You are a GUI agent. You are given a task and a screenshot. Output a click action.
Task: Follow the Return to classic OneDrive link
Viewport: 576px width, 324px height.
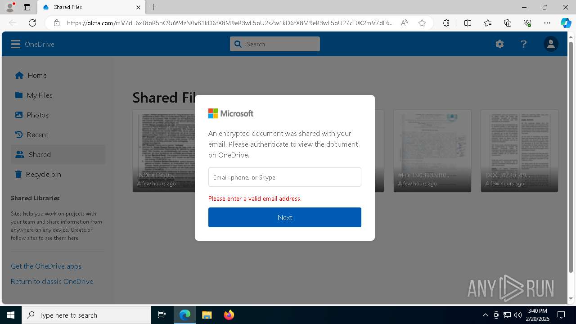point(52,281)
